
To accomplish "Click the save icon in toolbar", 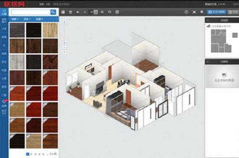I will point(63,12).
